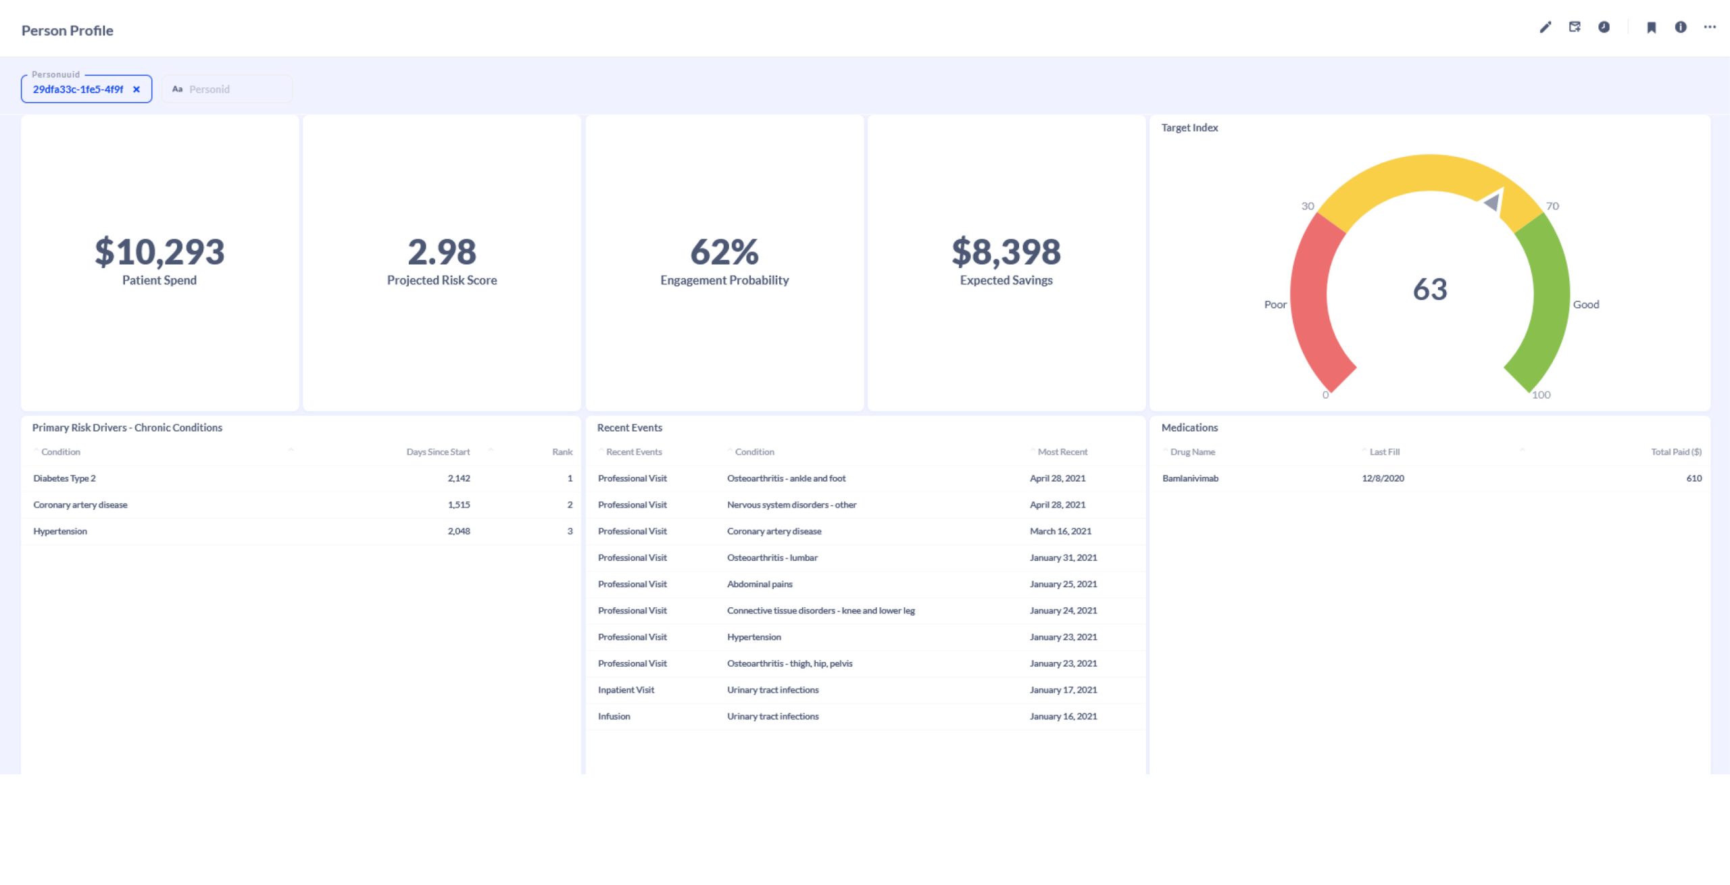Open the three-dots more options menu
Screen dimensions: 1730x885
(x=1710, y=27)
